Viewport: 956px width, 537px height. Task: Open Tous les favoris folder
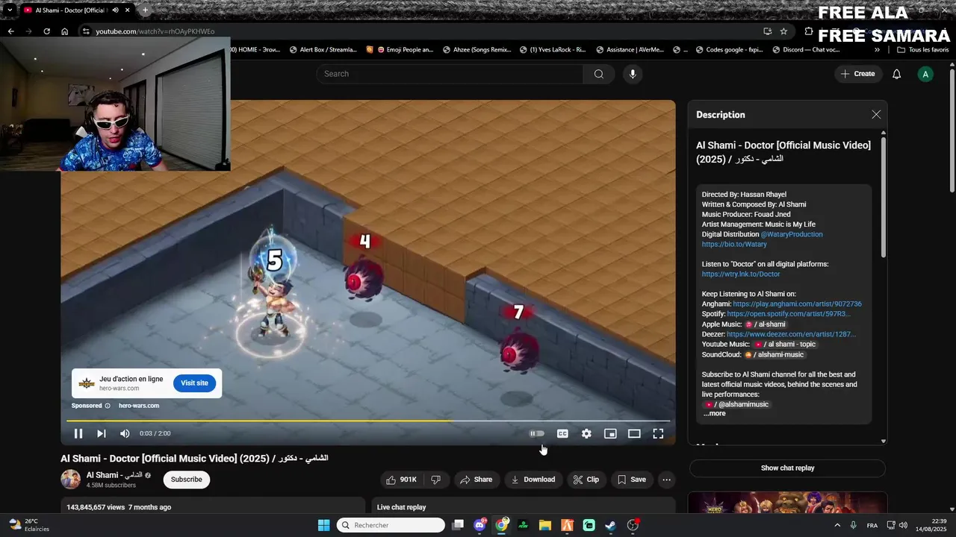(x=922, y=50)
